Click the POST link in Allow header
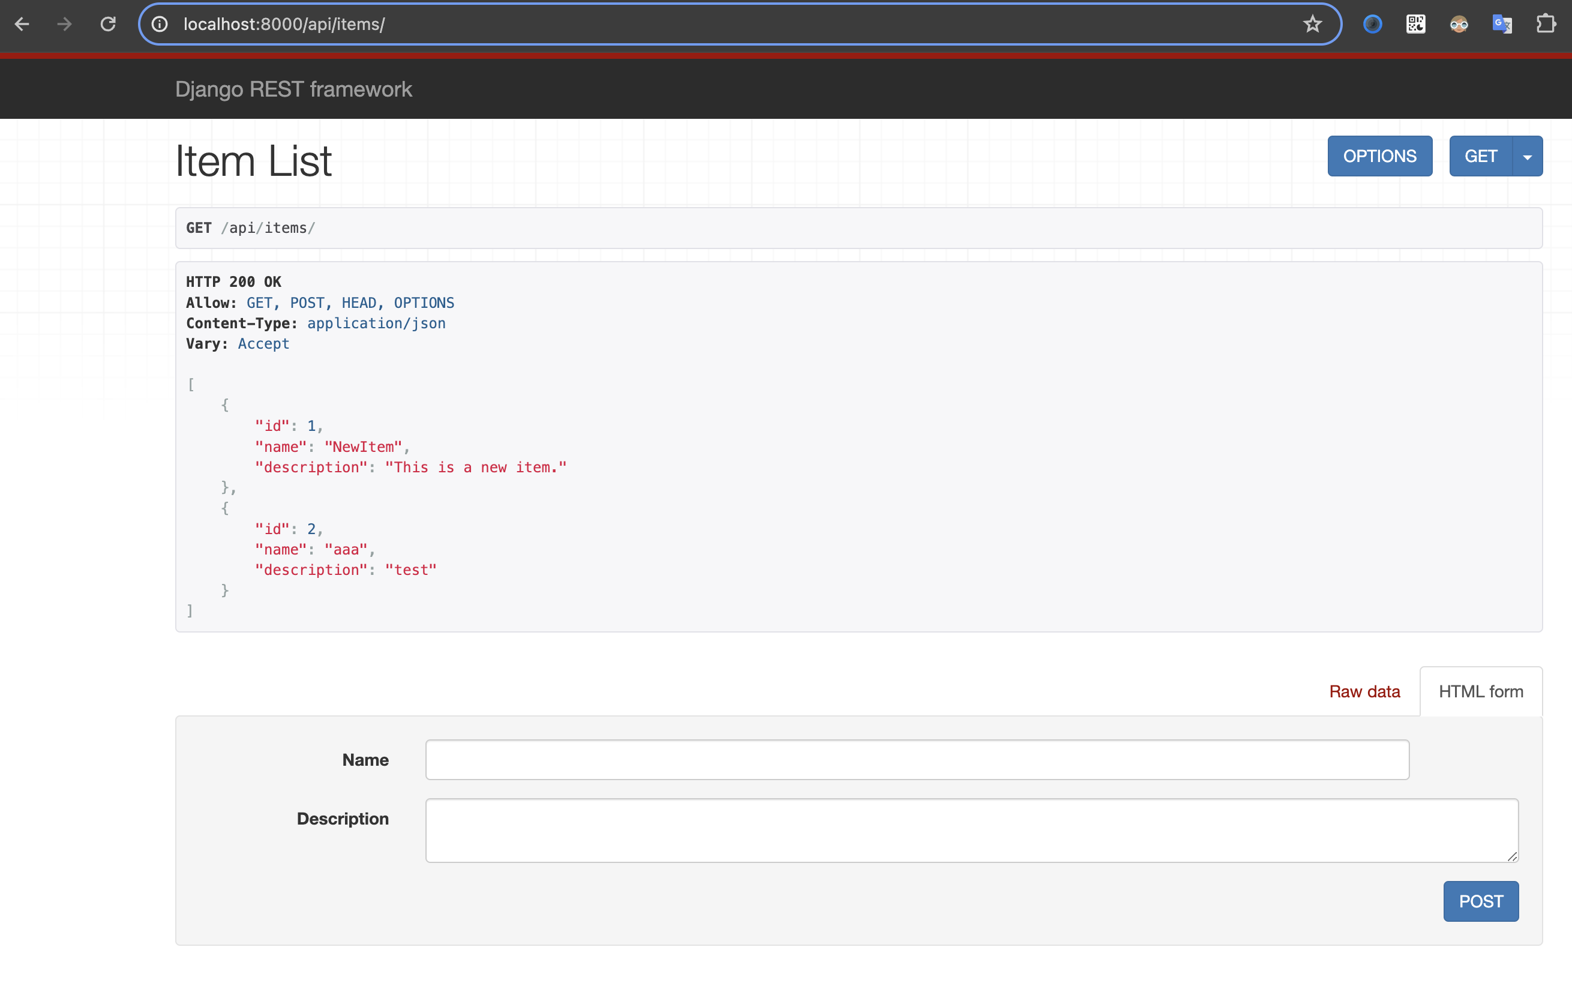Screen dimensions: 1572x989 [x=307, y=302]
